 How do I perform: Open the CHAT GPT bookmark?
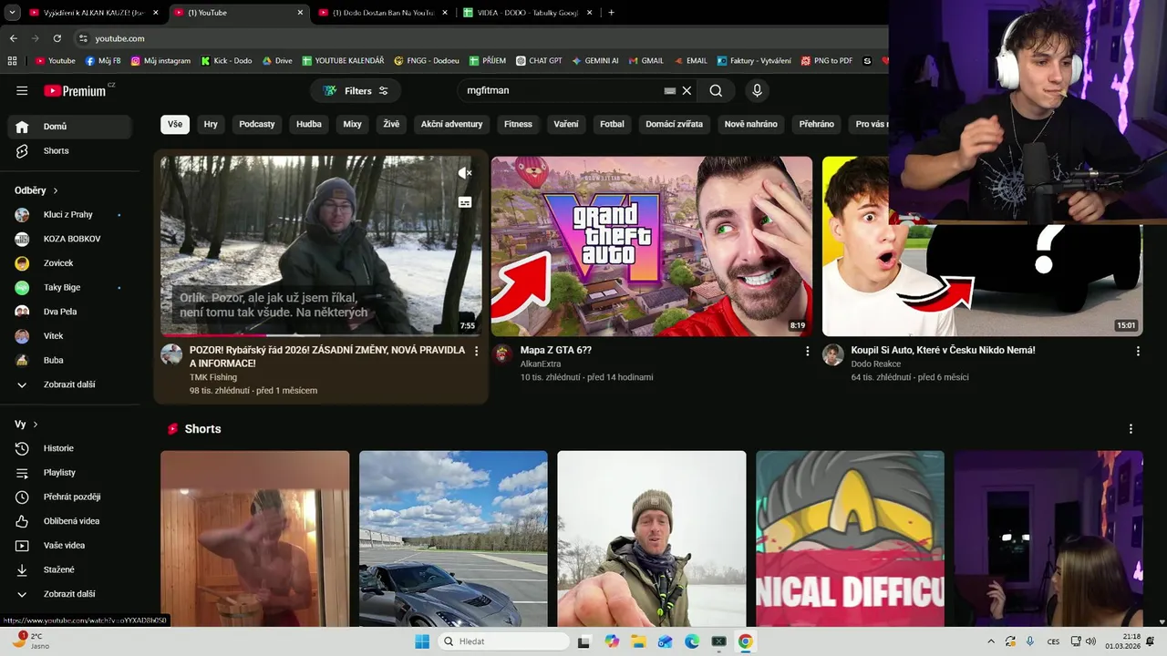pos(538,61)
